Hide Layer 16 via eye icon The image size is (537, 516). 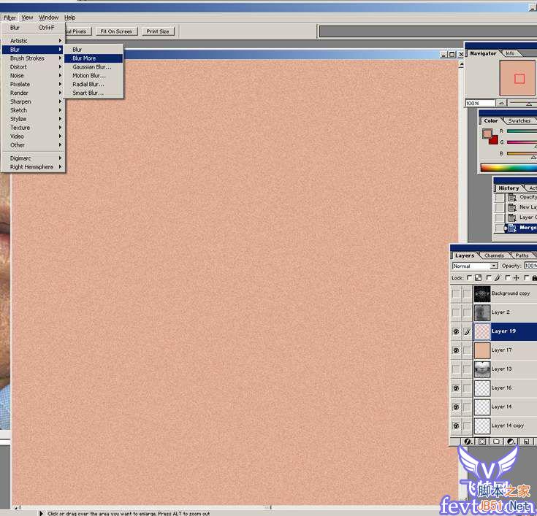click(x=456, y=388)
